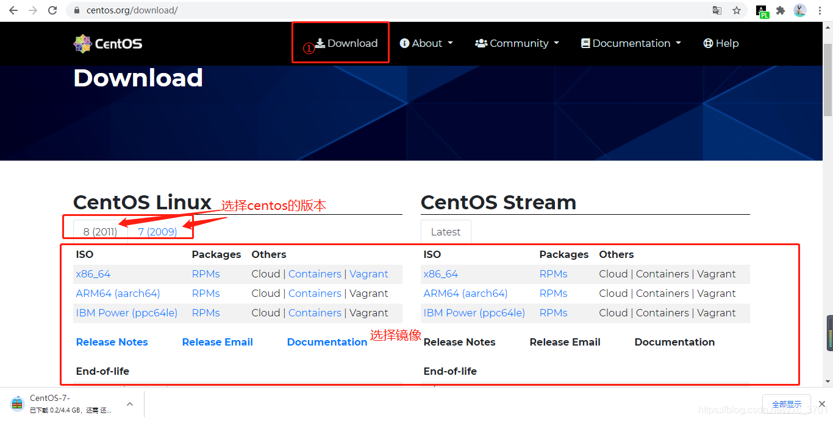This screenshot has width=833, height=421.
Task: Open translate page icon in address bar
Action: (x=717, y=10)
